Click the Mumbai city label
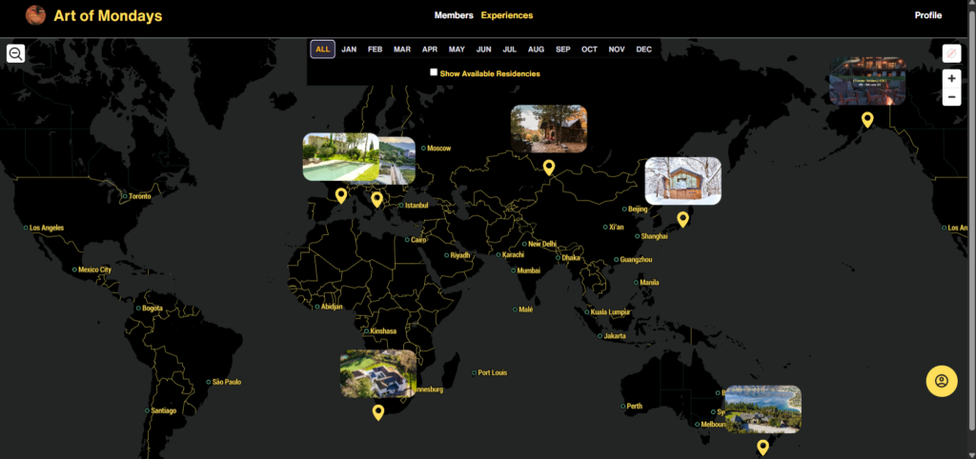This screenshot has width=976, height=459. [528, 270]
